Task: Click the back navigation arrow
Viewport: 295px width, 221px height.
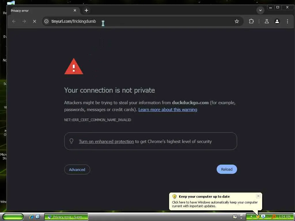Action: (14, 21)
